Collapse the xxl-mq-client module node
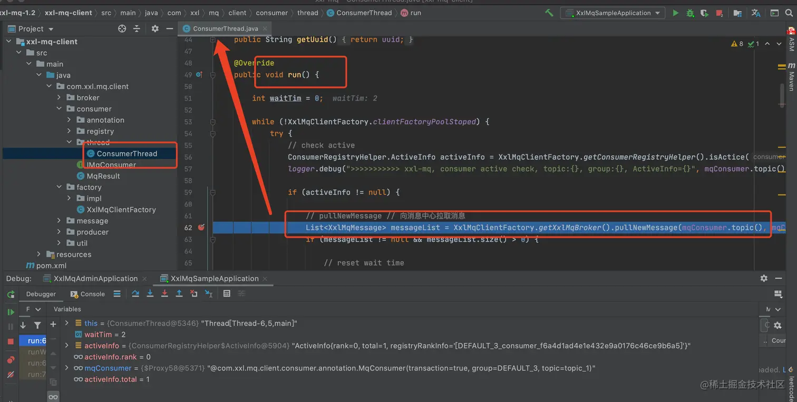 (9, 41)
